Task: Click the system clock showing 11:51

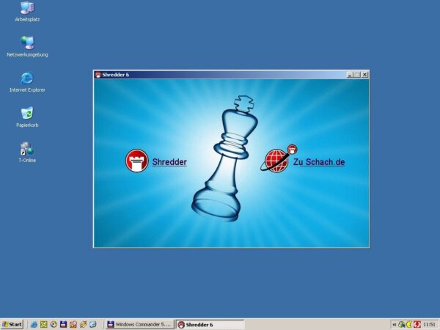Action: point(429,324)
